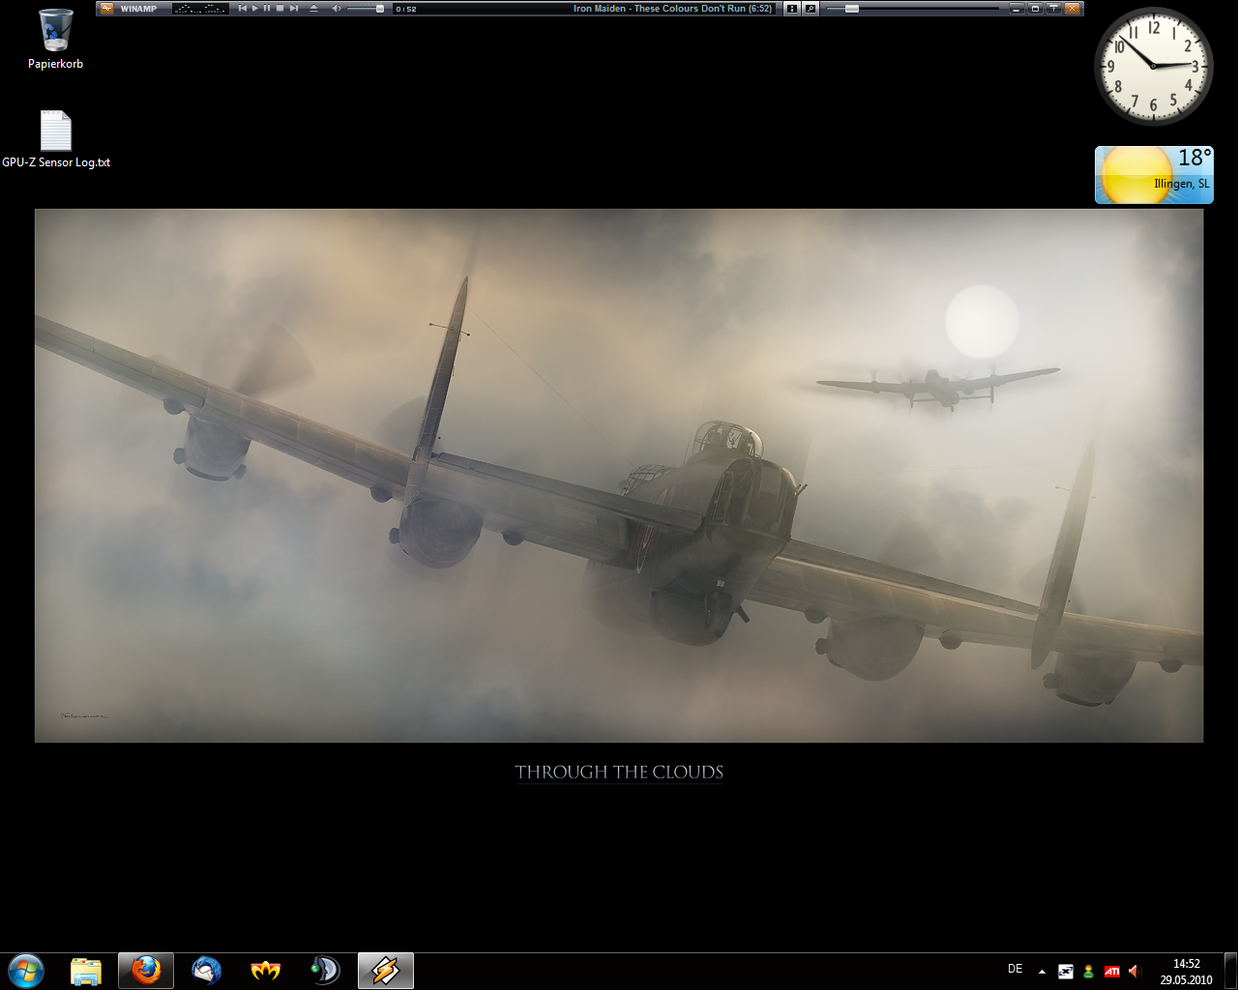Open the Winamp main menu icon
The height and width of the screenshot is (990, 1238).
click(x=106, y=8)
